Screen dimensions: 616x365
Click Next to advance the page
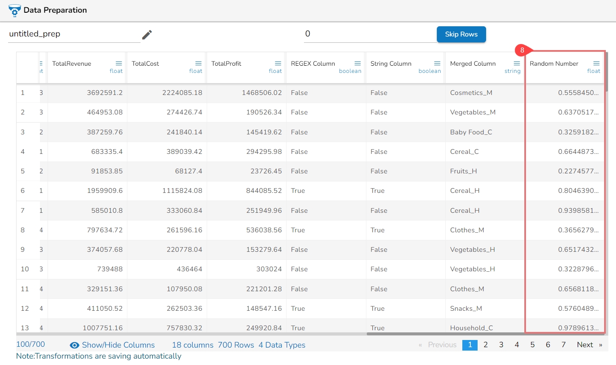(x=585, y=345)
